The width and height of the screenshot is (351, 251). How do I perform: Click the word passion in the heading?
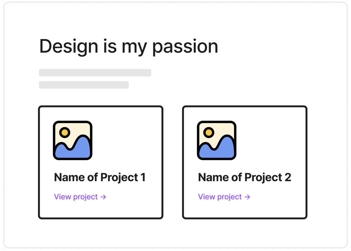point(185,47)
